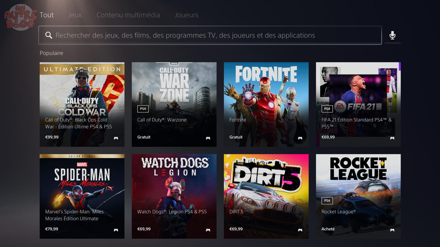Click the €79,99 price on Spider-Man
Image resolution: width=440 pixels, height=247 pixels.
(x=52, y=229)
